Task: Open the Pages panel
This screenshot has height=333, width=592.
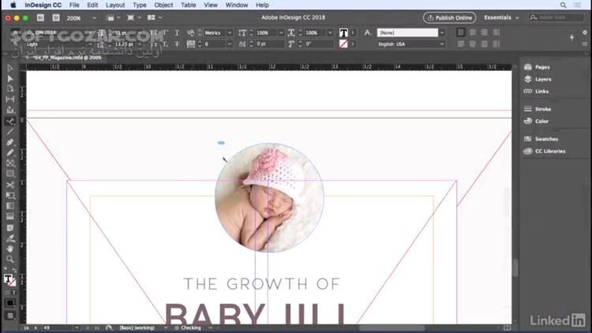Action: (x=542, y=67)
